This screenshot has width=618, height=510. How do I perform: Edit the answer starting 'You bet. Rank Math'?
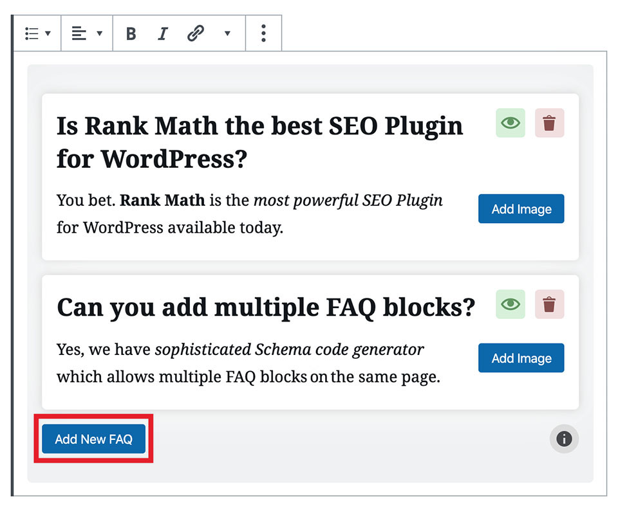coord(250,214)
